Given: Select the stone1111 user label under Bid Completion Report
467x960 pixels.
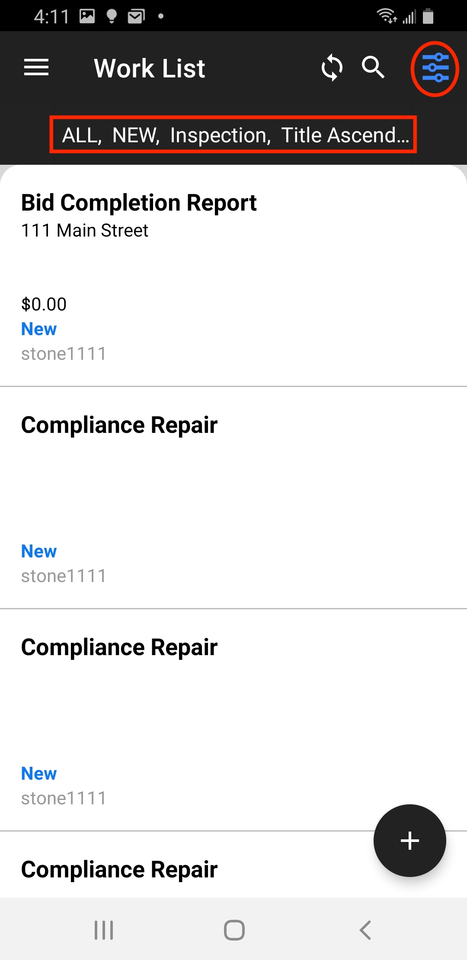Looking at the screenshot, I should tap(64, 353).
